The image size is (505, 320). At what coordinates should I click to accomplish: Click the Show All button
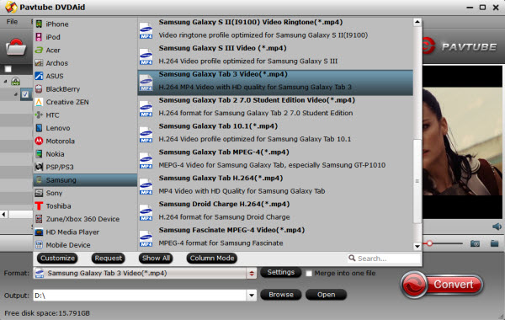(156, 259)
